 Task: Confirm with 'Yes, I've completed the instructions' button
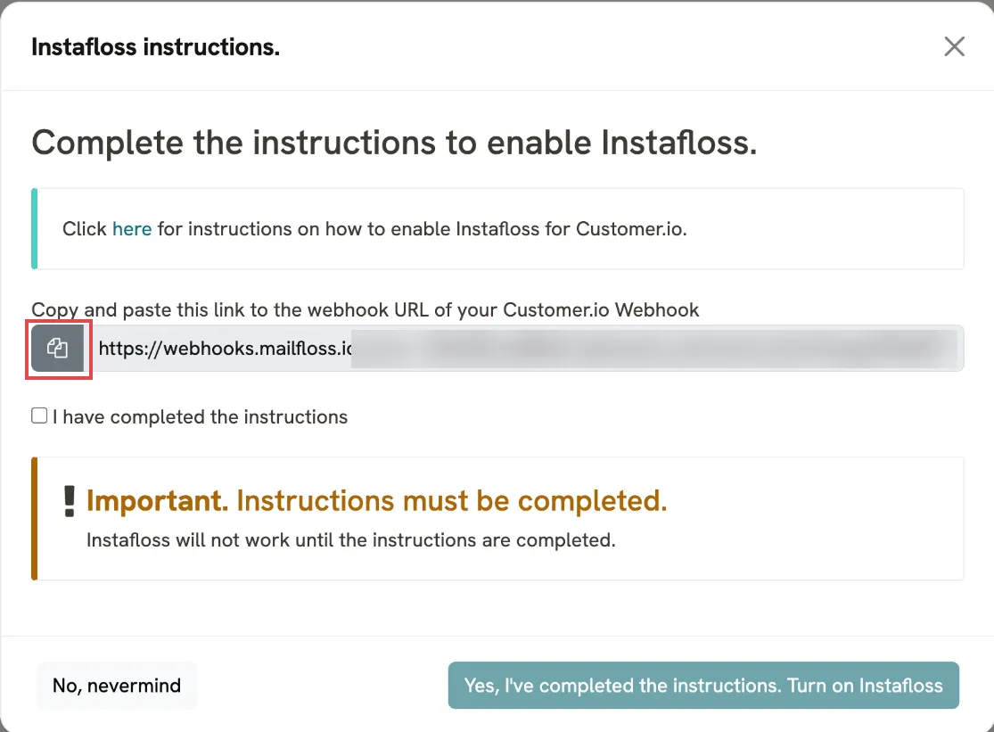[x=703, y=685]
